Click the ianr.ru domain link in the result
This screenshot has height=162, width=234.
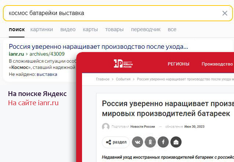(x=16, y=54)
